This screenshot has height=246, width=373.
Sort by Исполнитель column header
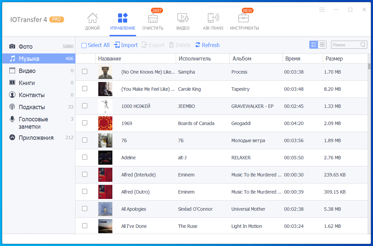click(203, 58)
